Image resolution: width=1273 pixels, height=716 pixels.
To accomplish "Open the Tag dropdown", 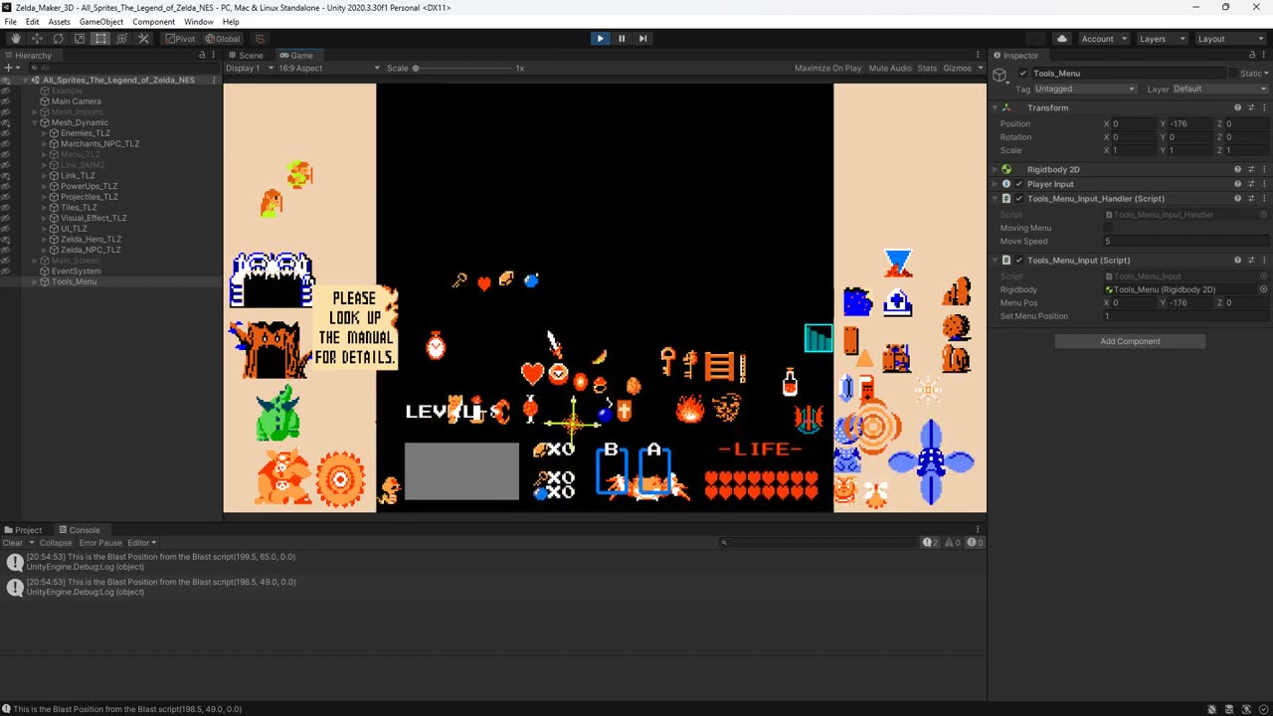I will point(1085,89).
